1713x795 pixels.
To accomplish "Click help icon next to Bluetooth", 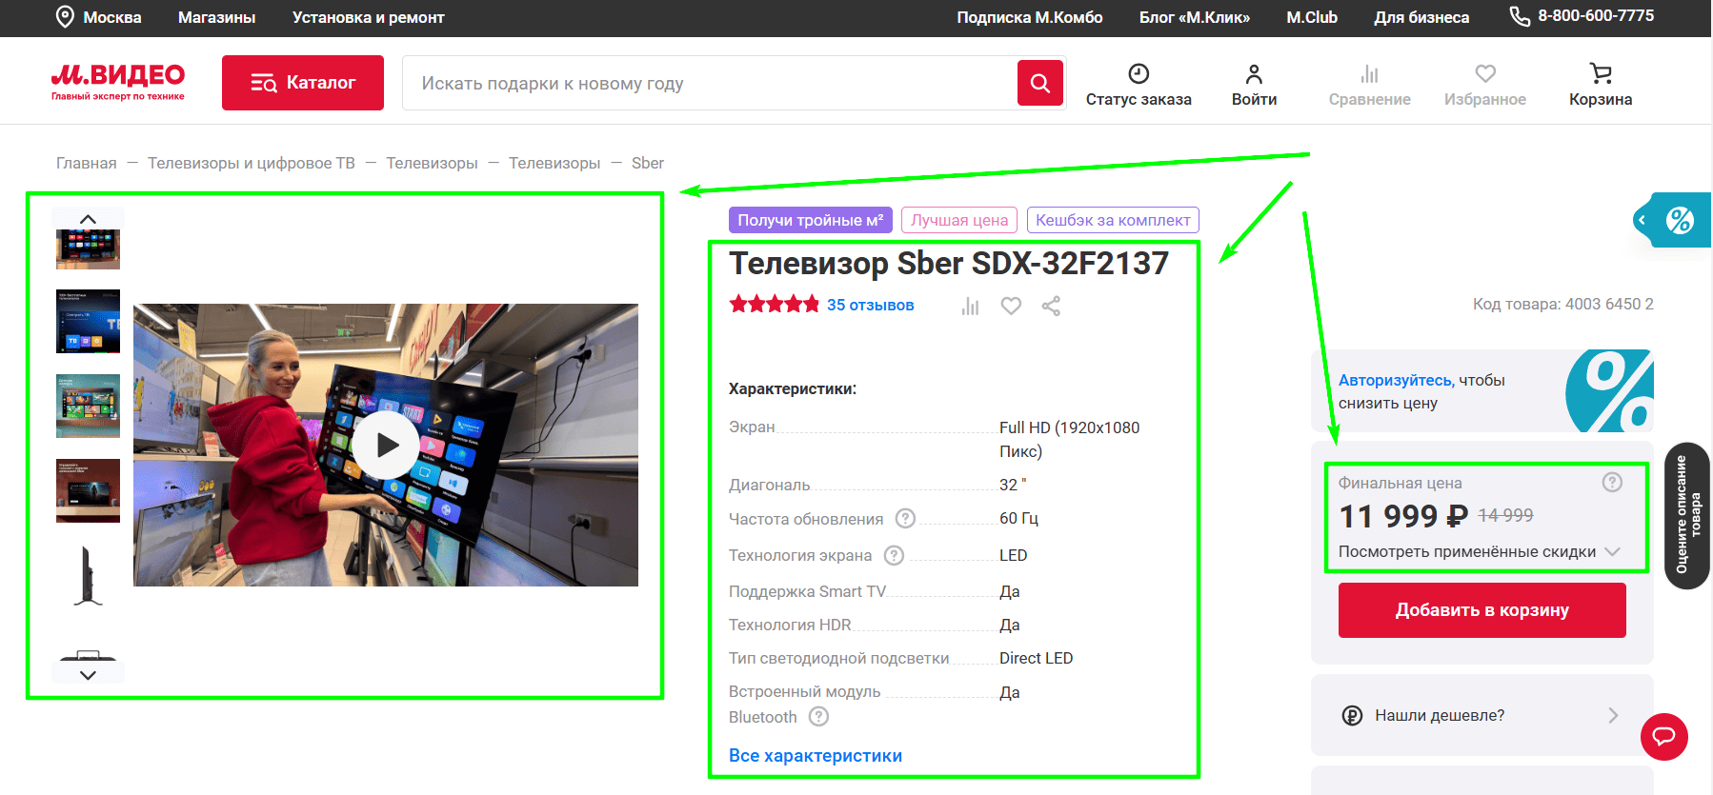I will click(818, 717).
